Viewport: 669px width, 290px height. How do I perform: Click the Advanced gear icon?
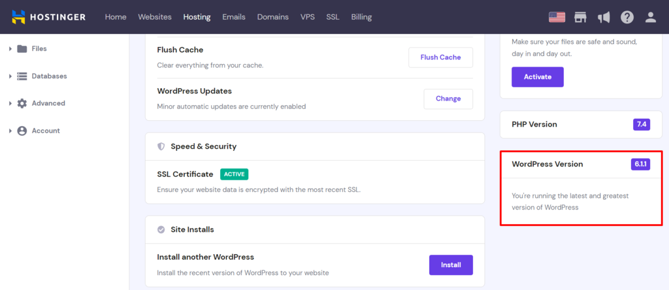click(22, 103)
